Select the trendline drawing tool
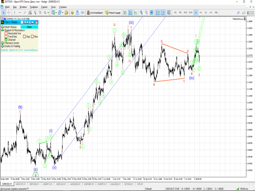The height and width of the screenshot is (191, 255). 25,13
